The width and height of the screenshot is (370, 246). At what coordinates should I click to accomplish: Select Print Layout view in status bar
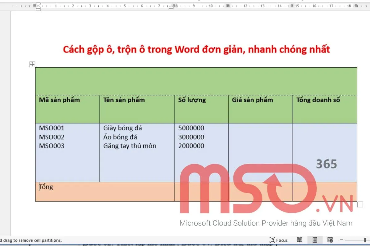point(315,240)
